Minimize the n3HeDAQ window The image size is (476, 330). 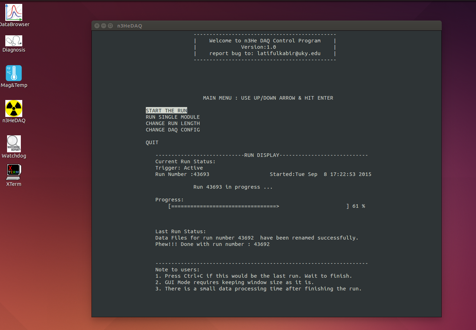coord(103,25)
